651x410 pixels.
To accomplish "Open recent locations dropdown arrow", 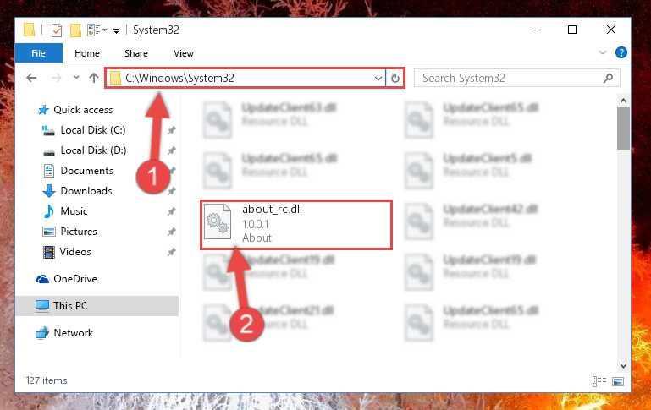I will click(76, 78).
